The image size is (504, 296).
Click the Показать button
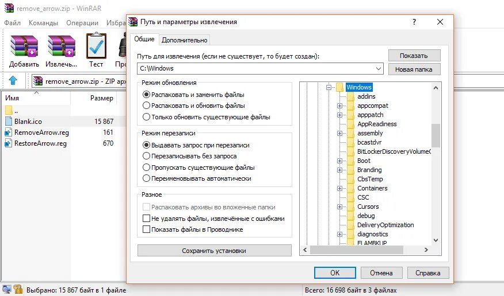click(x=414, y=56)
